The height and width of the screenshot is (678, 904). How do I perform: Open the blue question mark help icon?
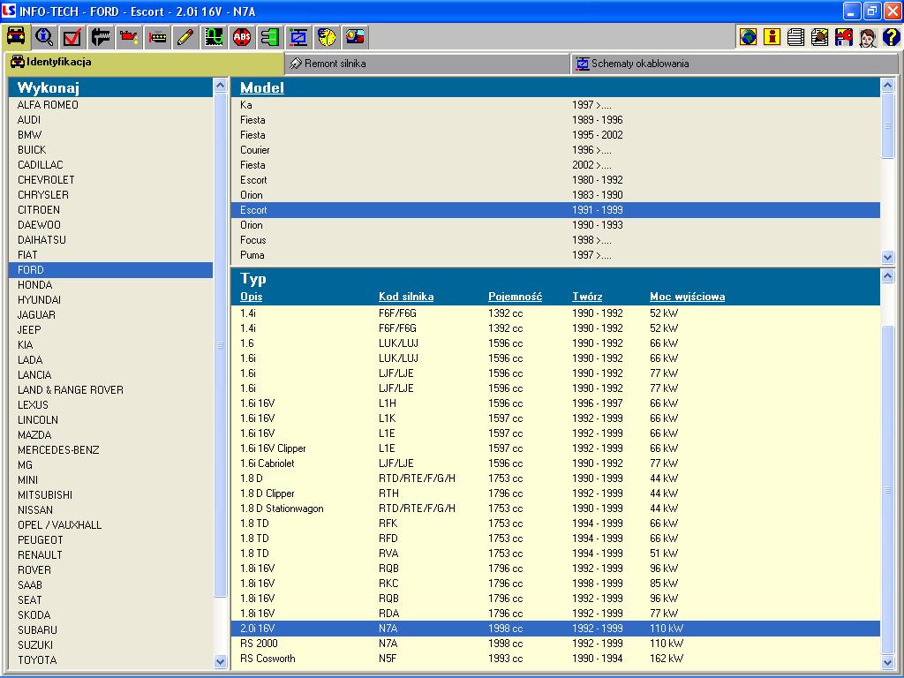891,37
